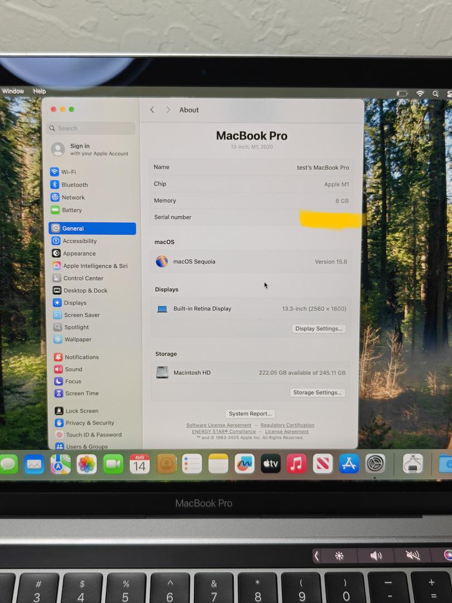The image size is (452, 603).
Task: Click the 13.3-inch (2560 × 1600) text
Action: 314,308
